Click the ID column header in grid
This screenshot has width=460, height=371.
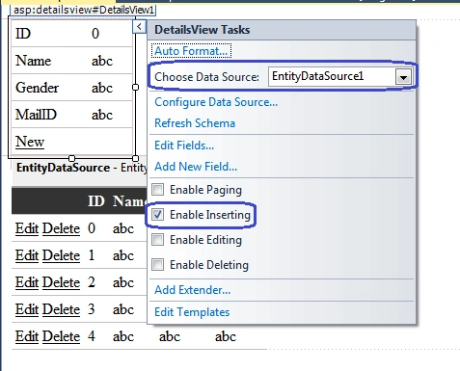coord(96,201)
